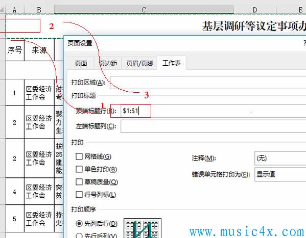Select column D header in spreadsheet

tap(255, 10)
